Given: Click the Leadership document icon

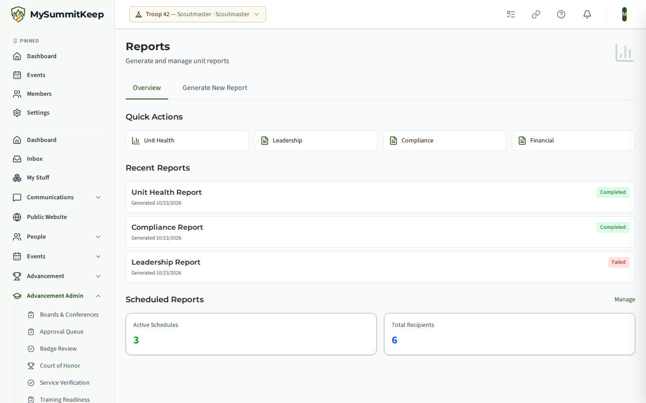Looking at the screenshot, I should click(x=265, y=141).
